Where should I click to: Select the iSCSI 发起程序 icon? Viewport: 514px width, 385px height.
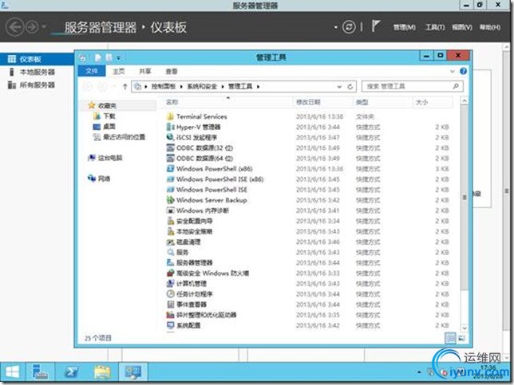(170, 137)
